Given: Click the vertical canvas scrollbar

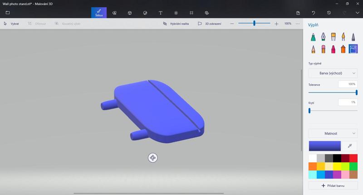Looking at the screenshot, I should pyautogui.click(x=301, y=110).
